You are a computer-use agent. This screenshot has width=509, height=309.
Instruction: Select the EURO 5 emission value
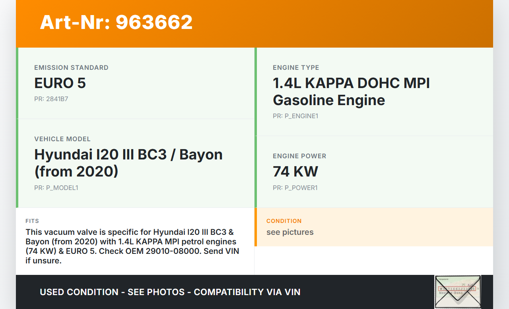coord(60,83)
